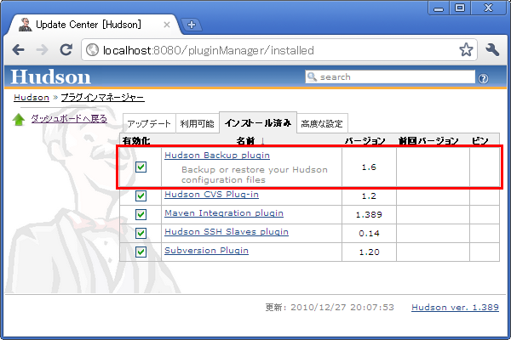
Task: Click the version 1.389 table cell
Action: click(x=369, y=215)
